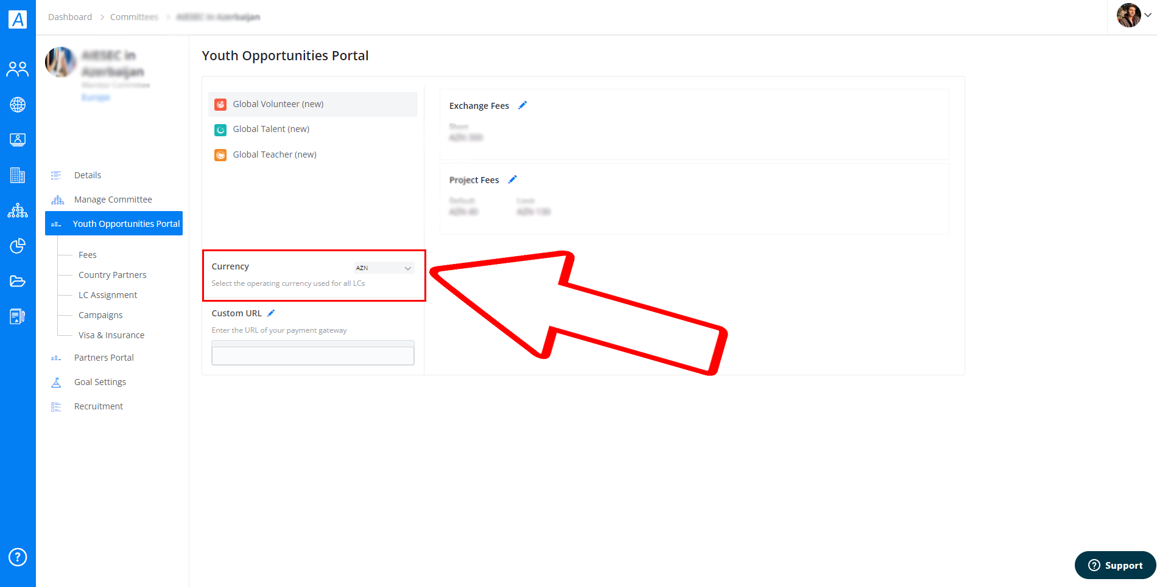Open the AIESEC logo home icon
Image resolution: width=1157 pixels, height=587 pixels.
click(x=18, y=19)
